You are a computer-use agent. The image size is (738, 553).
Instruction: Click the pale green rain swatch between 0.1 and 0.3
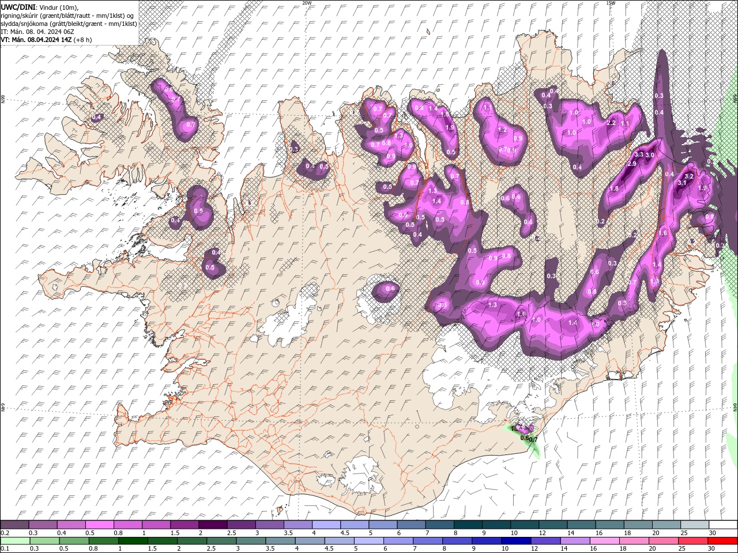(x=14, y=541)
